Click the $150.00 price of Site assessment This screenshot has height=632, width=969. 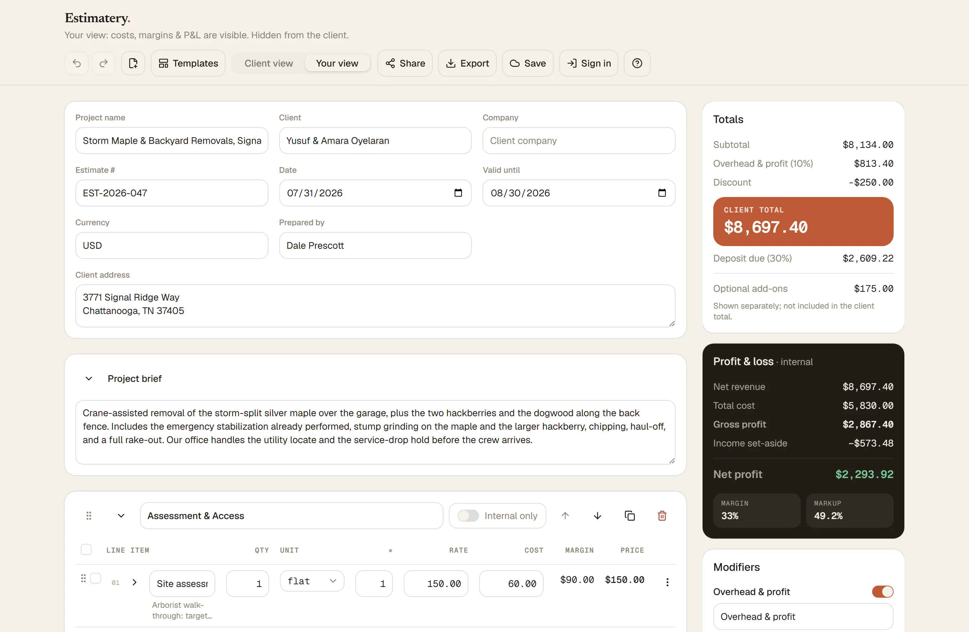624,580
